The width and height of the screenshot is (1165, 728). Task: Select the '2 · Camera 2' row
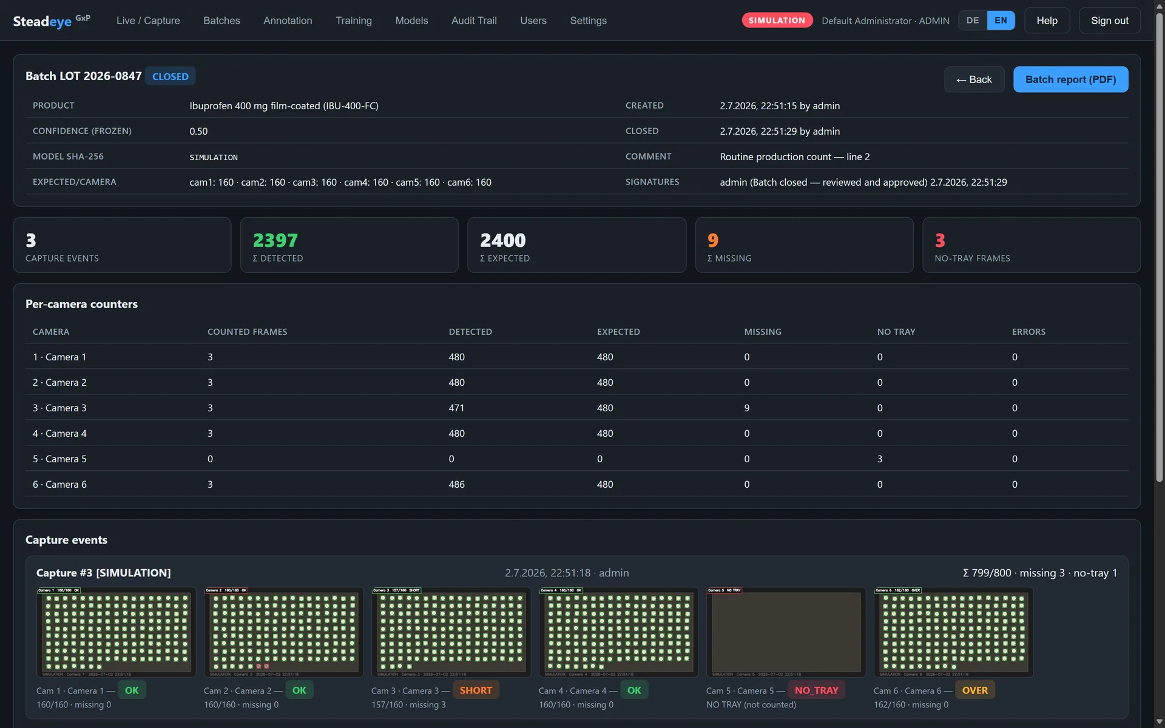576,382
